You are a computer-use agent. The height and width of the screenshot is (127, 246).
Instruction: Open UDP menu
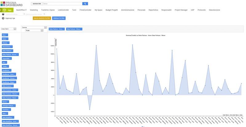pyautogui.click(x=192, y=10)
